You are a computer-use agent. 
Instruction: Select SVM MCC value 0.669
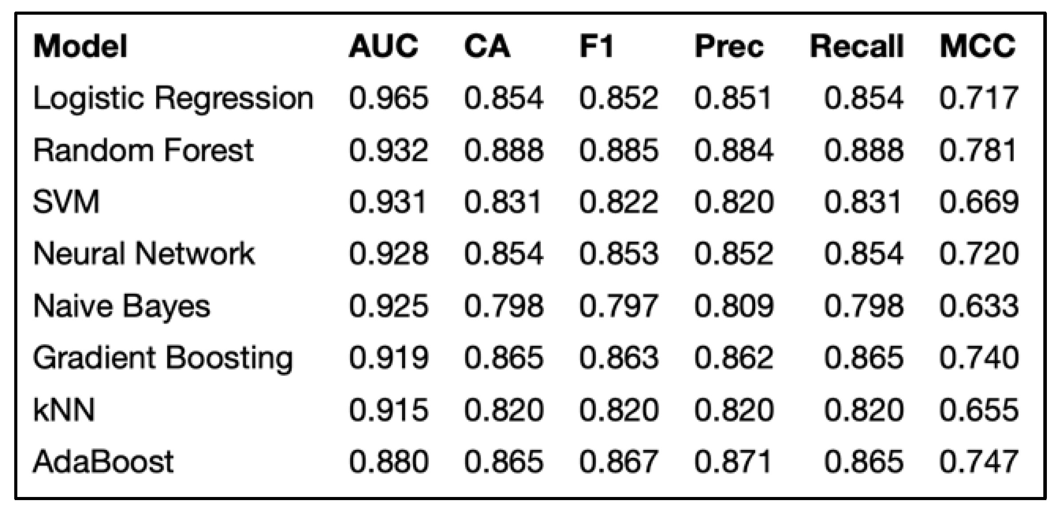[978, 202]
